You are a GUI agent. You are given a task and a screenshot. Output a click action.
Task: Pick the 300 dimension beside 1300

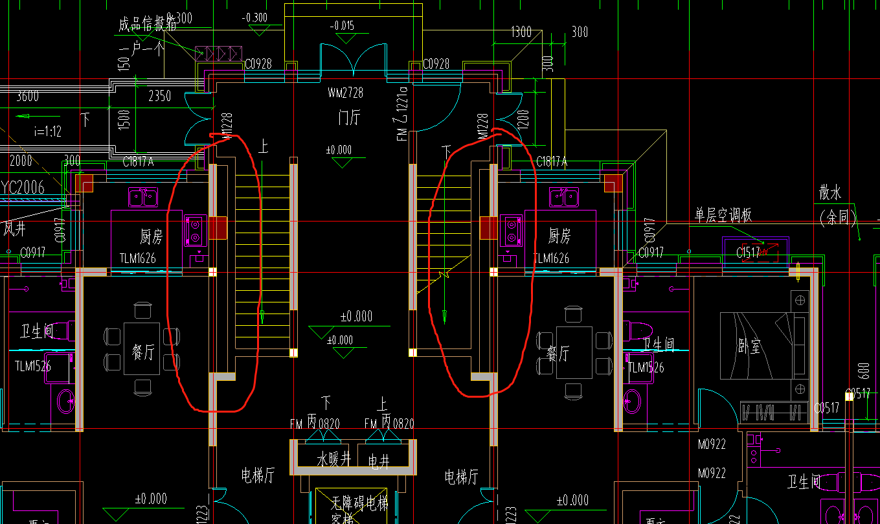point(580,32)
